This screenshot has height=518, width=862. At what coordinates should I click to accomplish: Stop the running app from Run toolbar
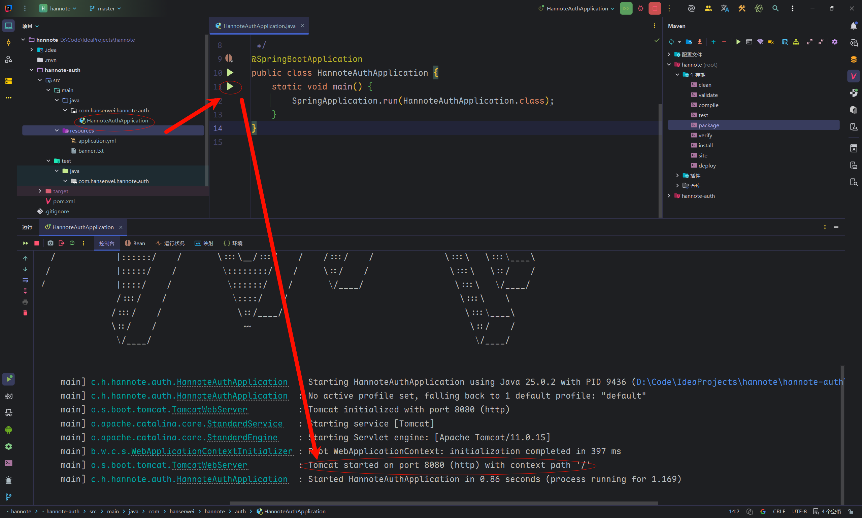(x=37, y=243)
